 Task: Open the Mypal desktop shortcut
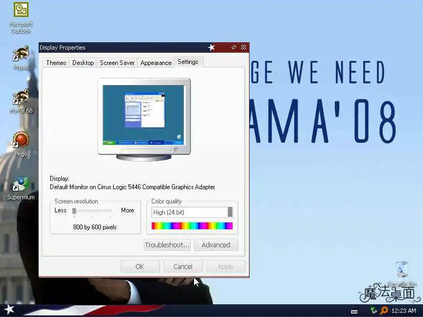21,58
